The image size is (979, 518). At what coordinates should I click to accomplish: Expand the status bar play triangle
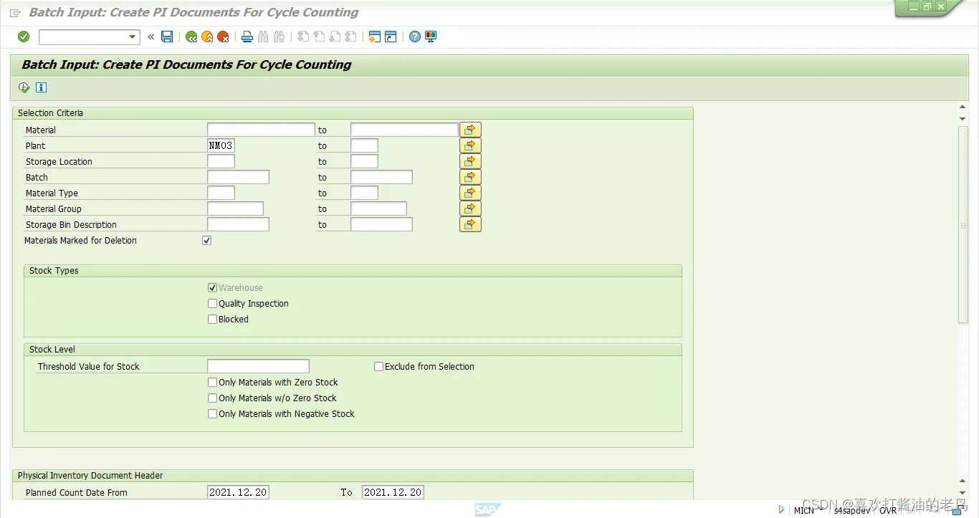781,510
